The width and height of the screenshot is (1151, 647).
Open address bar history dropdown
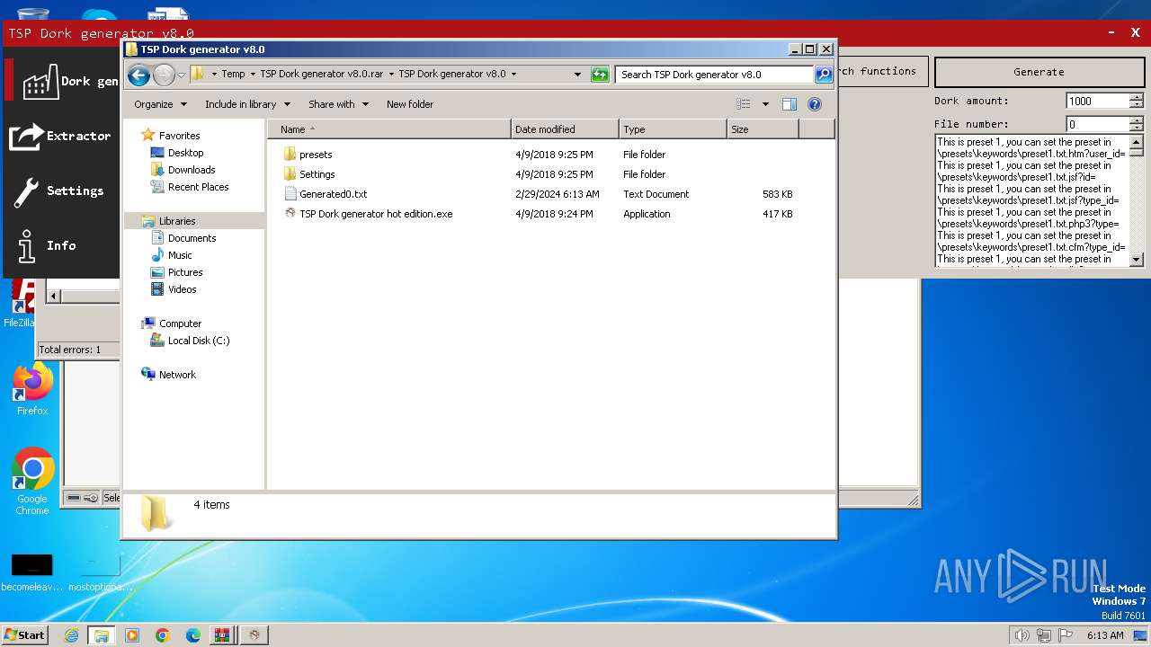tap(577, 75)
